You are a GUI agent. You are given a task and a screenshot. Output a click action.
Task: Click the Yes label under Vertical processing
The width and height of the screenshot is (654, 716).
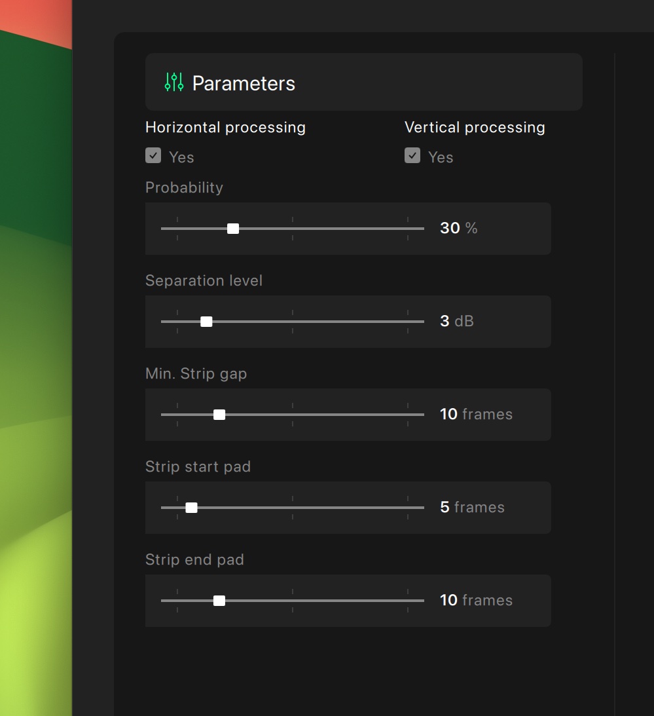click(x=441, y=157)
